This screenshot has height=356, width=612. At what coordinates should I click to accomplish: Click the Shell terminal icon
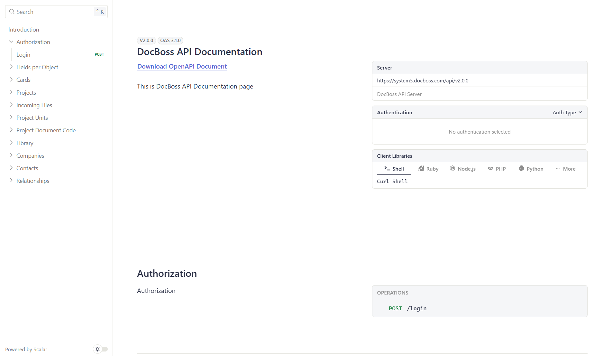click(387, 168)
